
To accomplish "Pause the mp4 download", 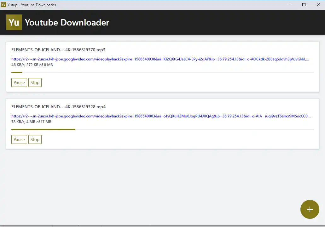I will [x=19, y=139].
